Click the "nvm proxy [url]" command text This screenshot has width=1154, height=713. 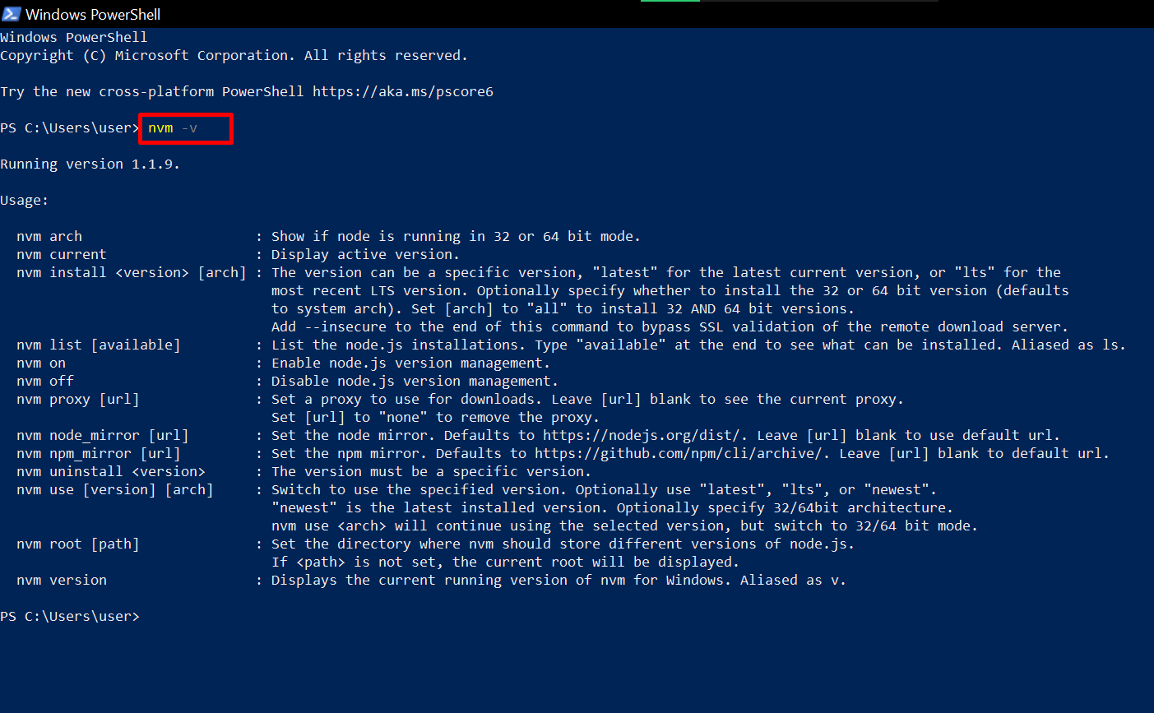pyautogui.click(x=78, y=399)
